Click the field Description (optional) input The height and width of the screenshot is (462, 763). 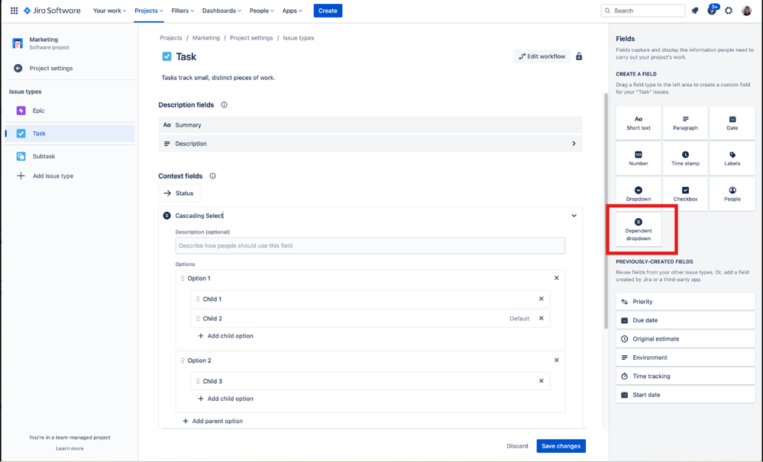(370, 245)
